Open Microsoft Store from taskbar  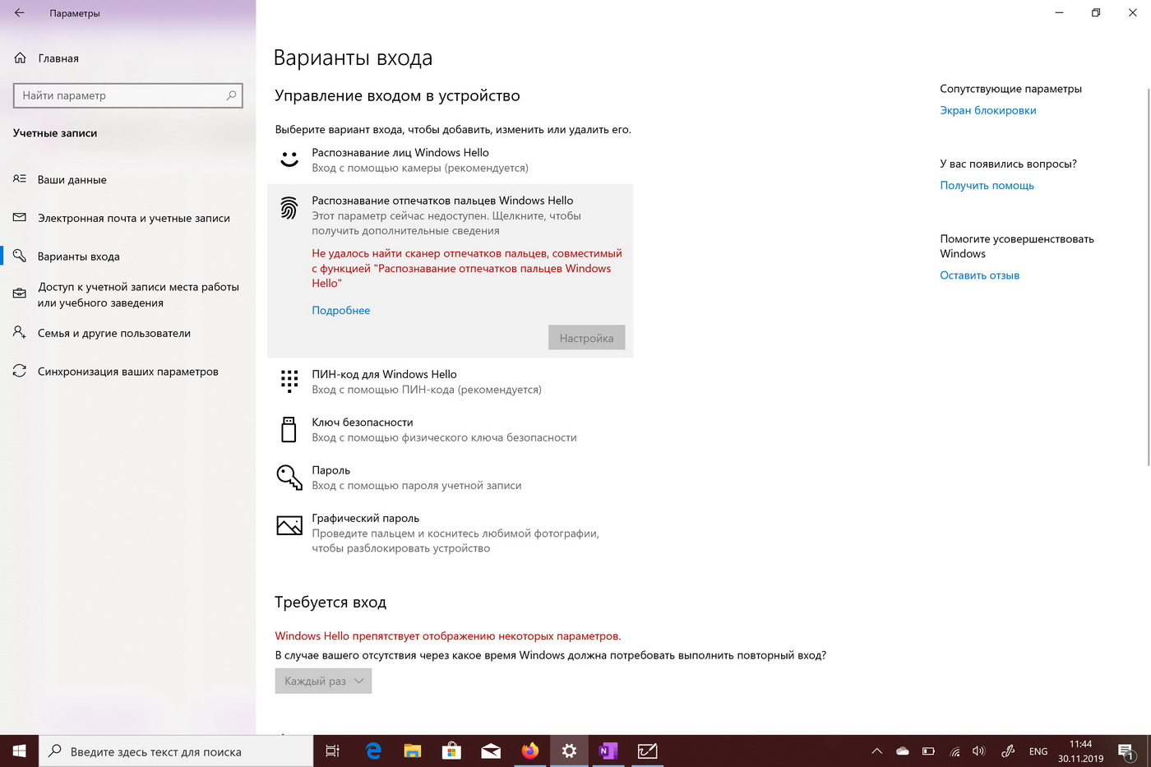(x=451, y=751)
